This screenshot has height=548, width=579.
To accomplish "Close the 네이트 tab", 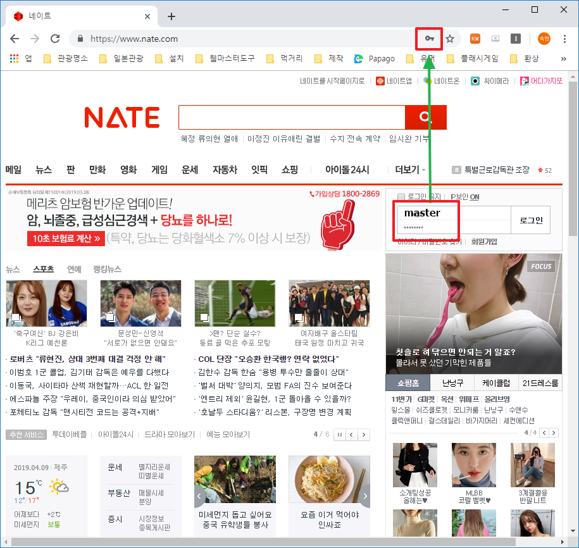I will click(x=147, y=16).
